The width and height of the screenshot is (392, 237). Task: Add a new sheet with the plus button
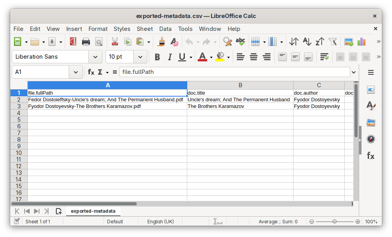pyautogui.click(x=59, y=211)
